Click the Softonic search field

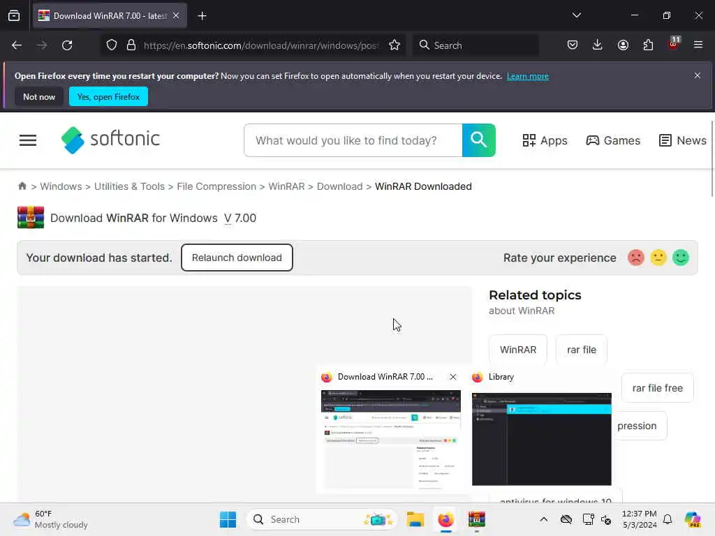[353, 140]
